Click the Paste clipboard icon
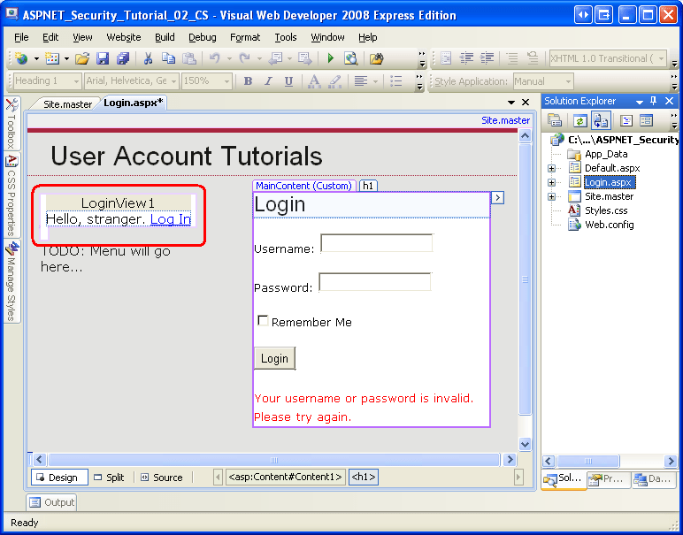Screen dimensions: 683x535 [x=188, y=58]
